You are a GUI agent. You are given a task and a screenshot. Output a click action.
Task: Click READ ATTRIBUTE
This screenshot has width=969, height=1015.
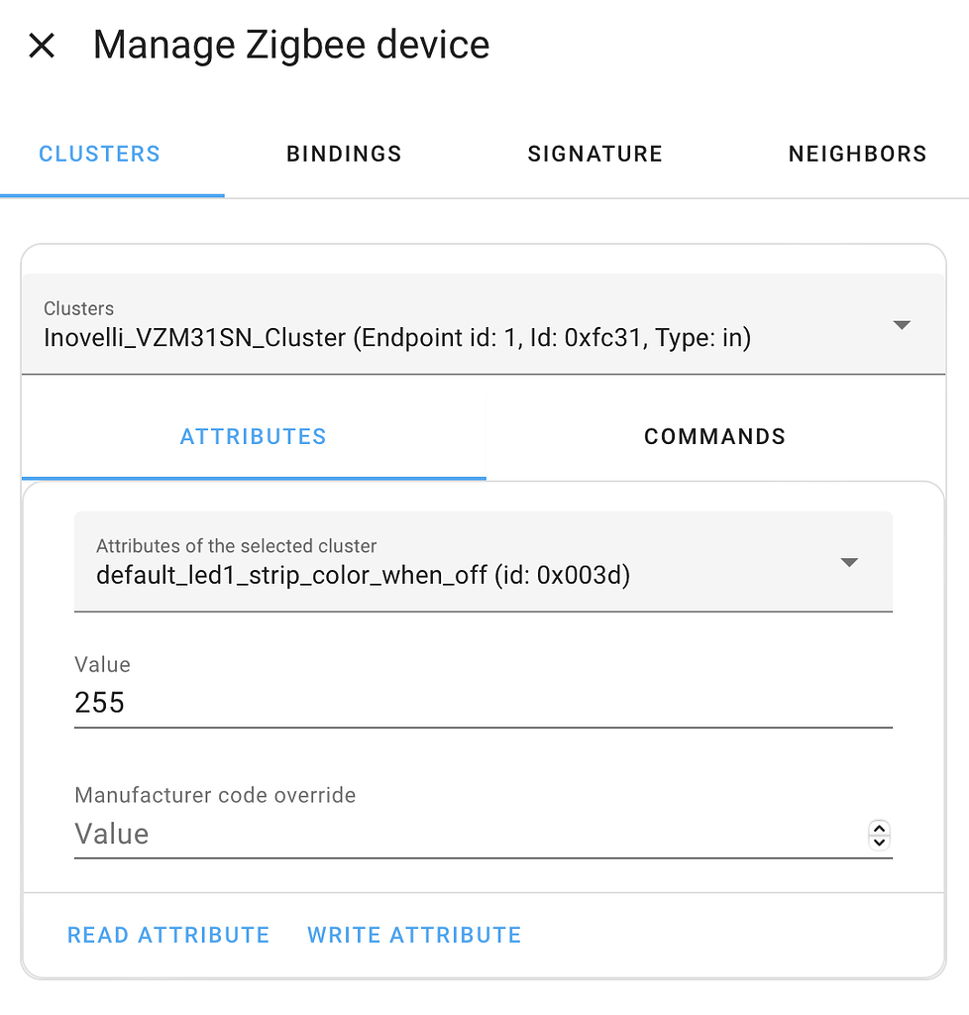point(168,935)
